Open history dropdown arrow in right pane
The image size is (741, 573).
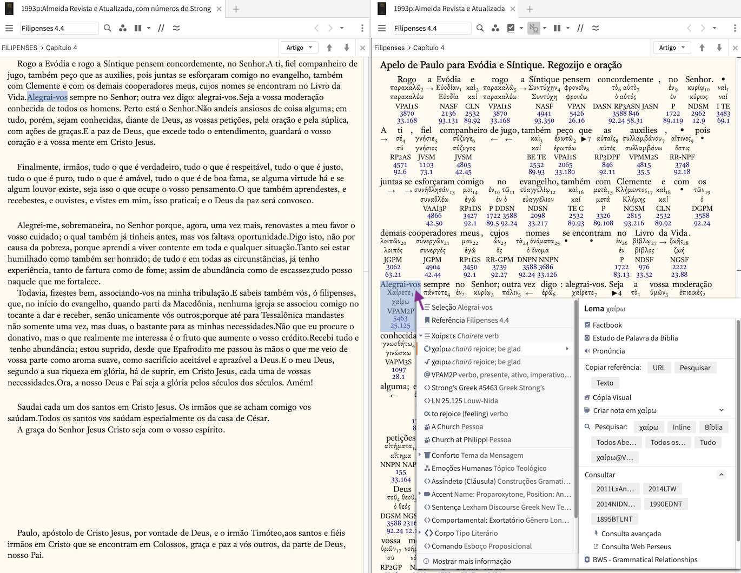pyautogui.click(x=714, y=28)
